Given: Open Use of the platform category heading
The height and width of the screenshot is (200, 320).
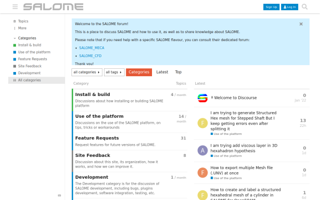Looking at the screenshot, I should click(99, 116).
